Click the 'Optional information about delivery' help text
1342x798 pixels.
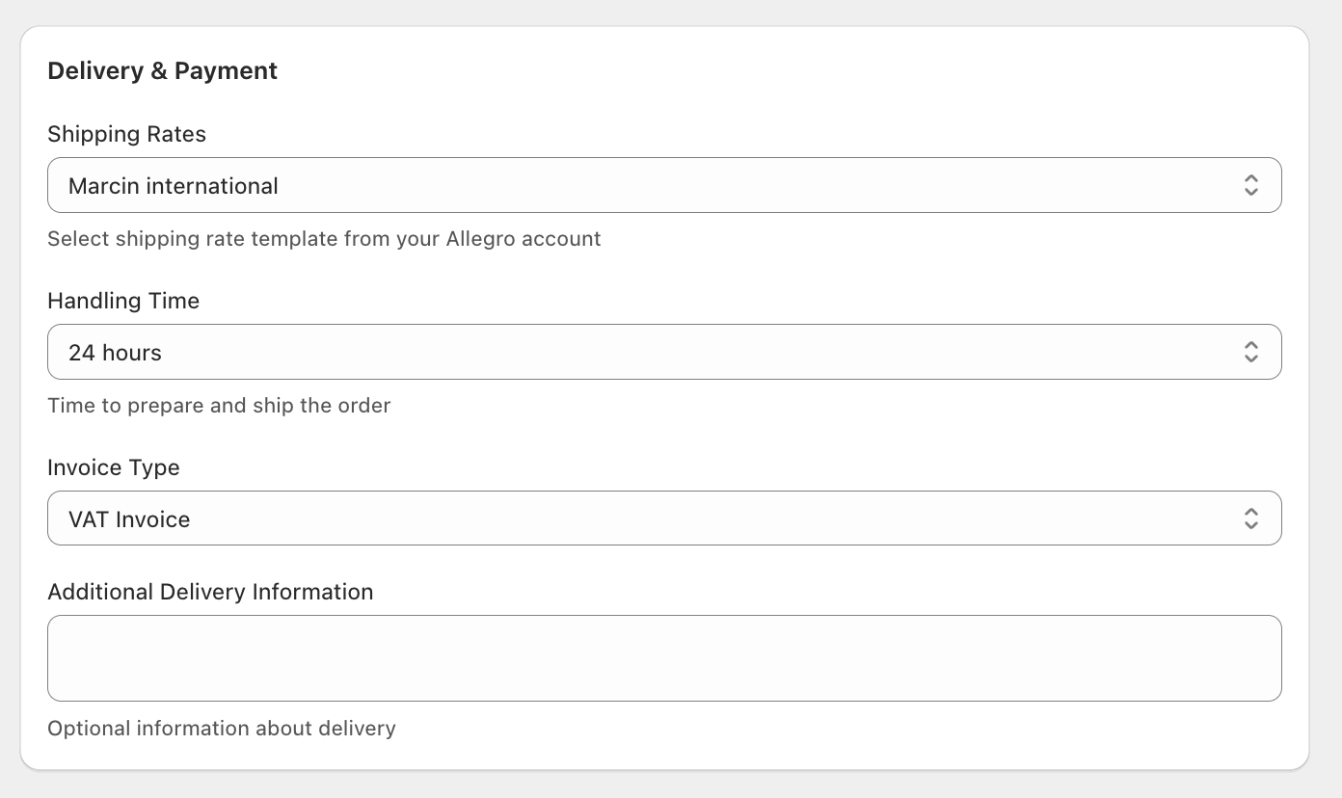[222, 729]
